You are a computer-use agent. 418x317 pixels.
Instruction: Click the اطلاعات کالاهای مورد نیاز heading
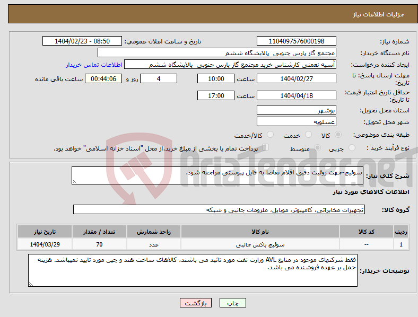click(x=371, y=192)
